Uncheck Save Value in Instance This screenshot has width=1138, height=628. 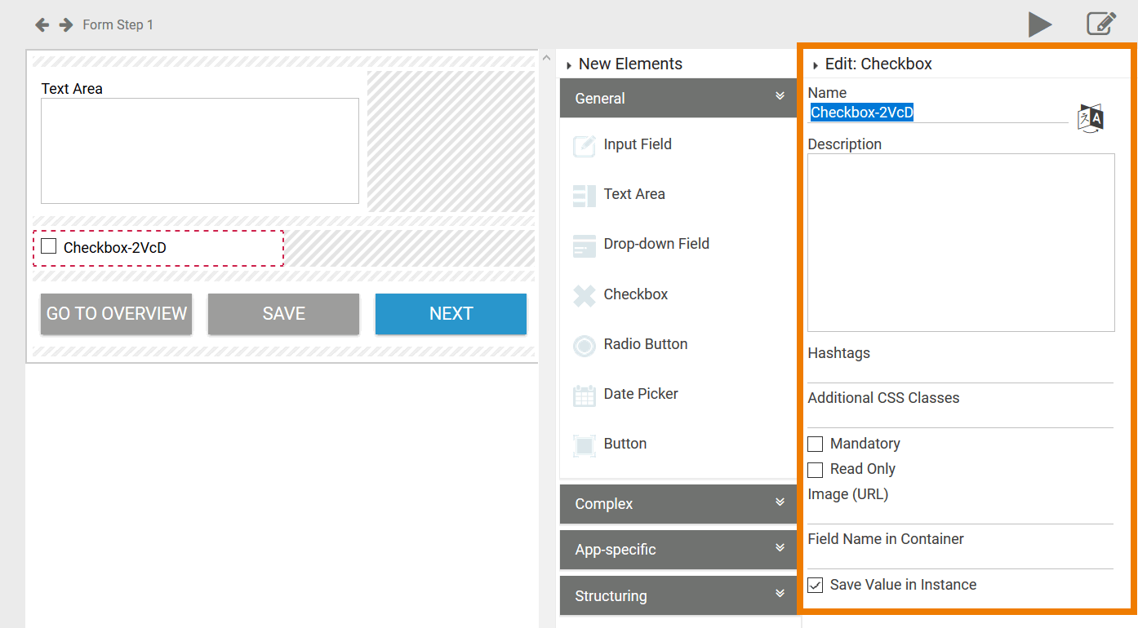[815, 586]
